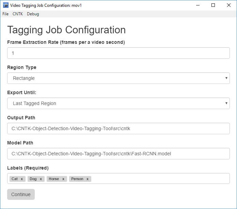Click the Region Type caption
The height and width of the screenshot is (209, 237).
(x=22, y=67)
